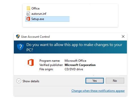Click the Microsoft Office program name text
The image size is (139, 101).
point(75,61)
